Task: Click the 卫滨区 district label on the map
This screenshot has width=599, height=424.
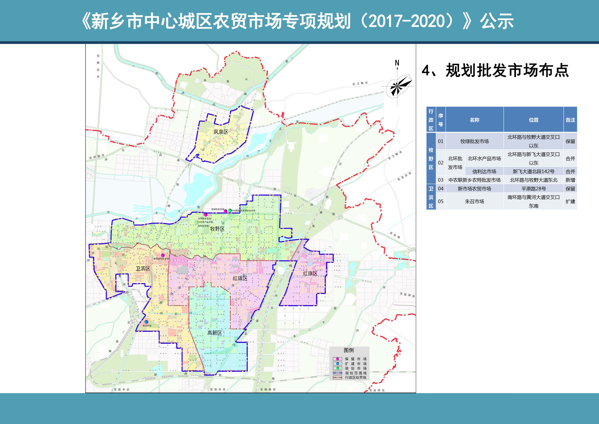Action: [x=143, y=269]
